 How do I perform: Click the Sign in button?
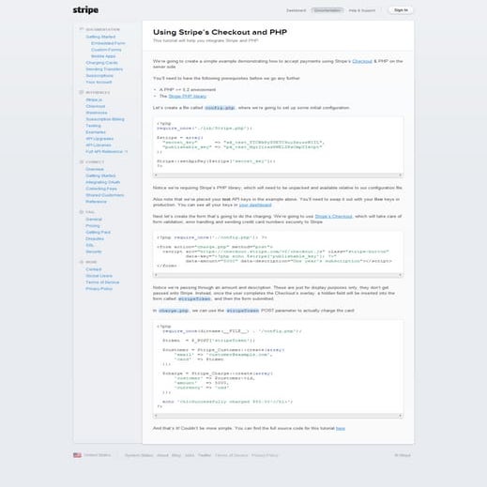pos(401,10)
